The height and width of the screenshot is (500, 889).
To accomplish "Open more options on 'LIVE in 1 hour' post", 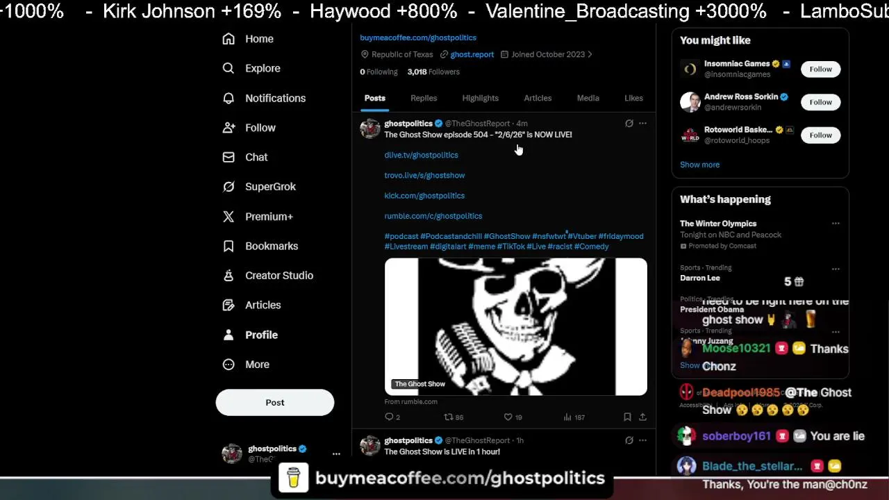I will click(x=642, y=440).
